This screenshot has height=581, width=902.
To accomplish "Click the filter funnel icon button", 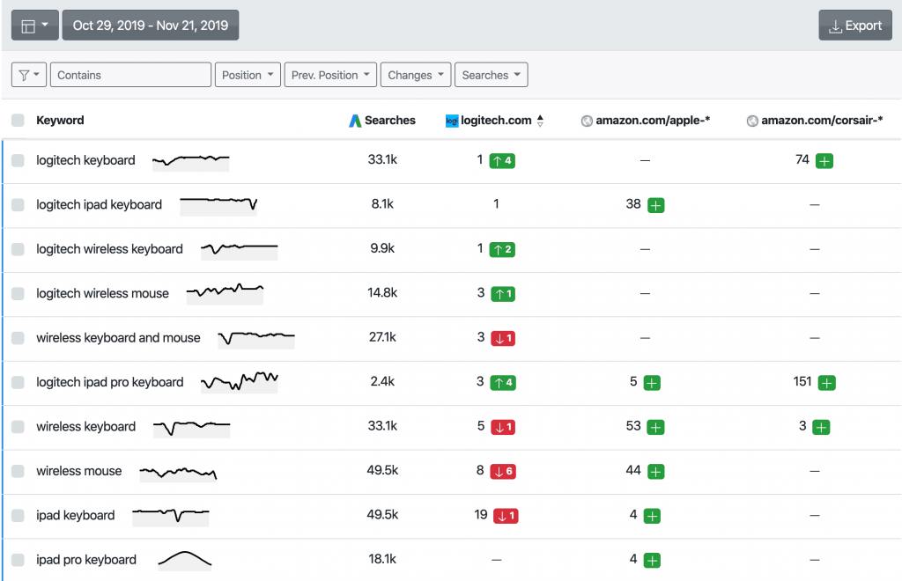I will tap(29, 75).
